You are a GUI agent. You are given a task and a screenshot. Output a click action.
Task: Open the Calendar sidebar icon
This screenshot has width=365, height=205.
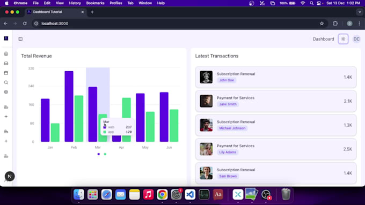tap(6, 73)
